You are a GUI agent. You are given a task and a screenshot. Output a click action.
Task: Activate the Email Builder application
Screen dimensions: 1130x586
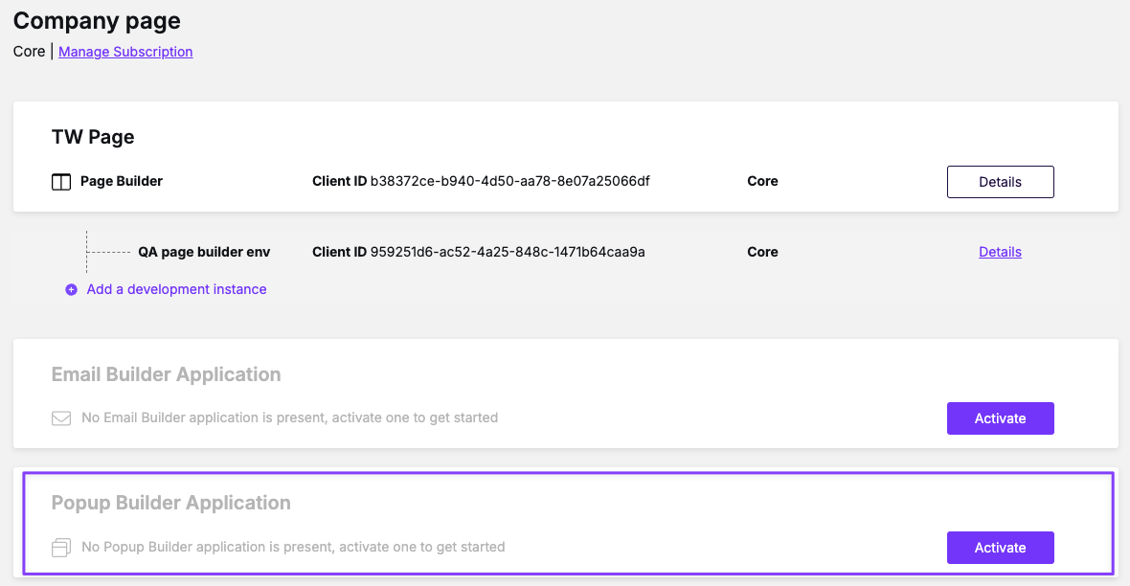(1001, 418)
